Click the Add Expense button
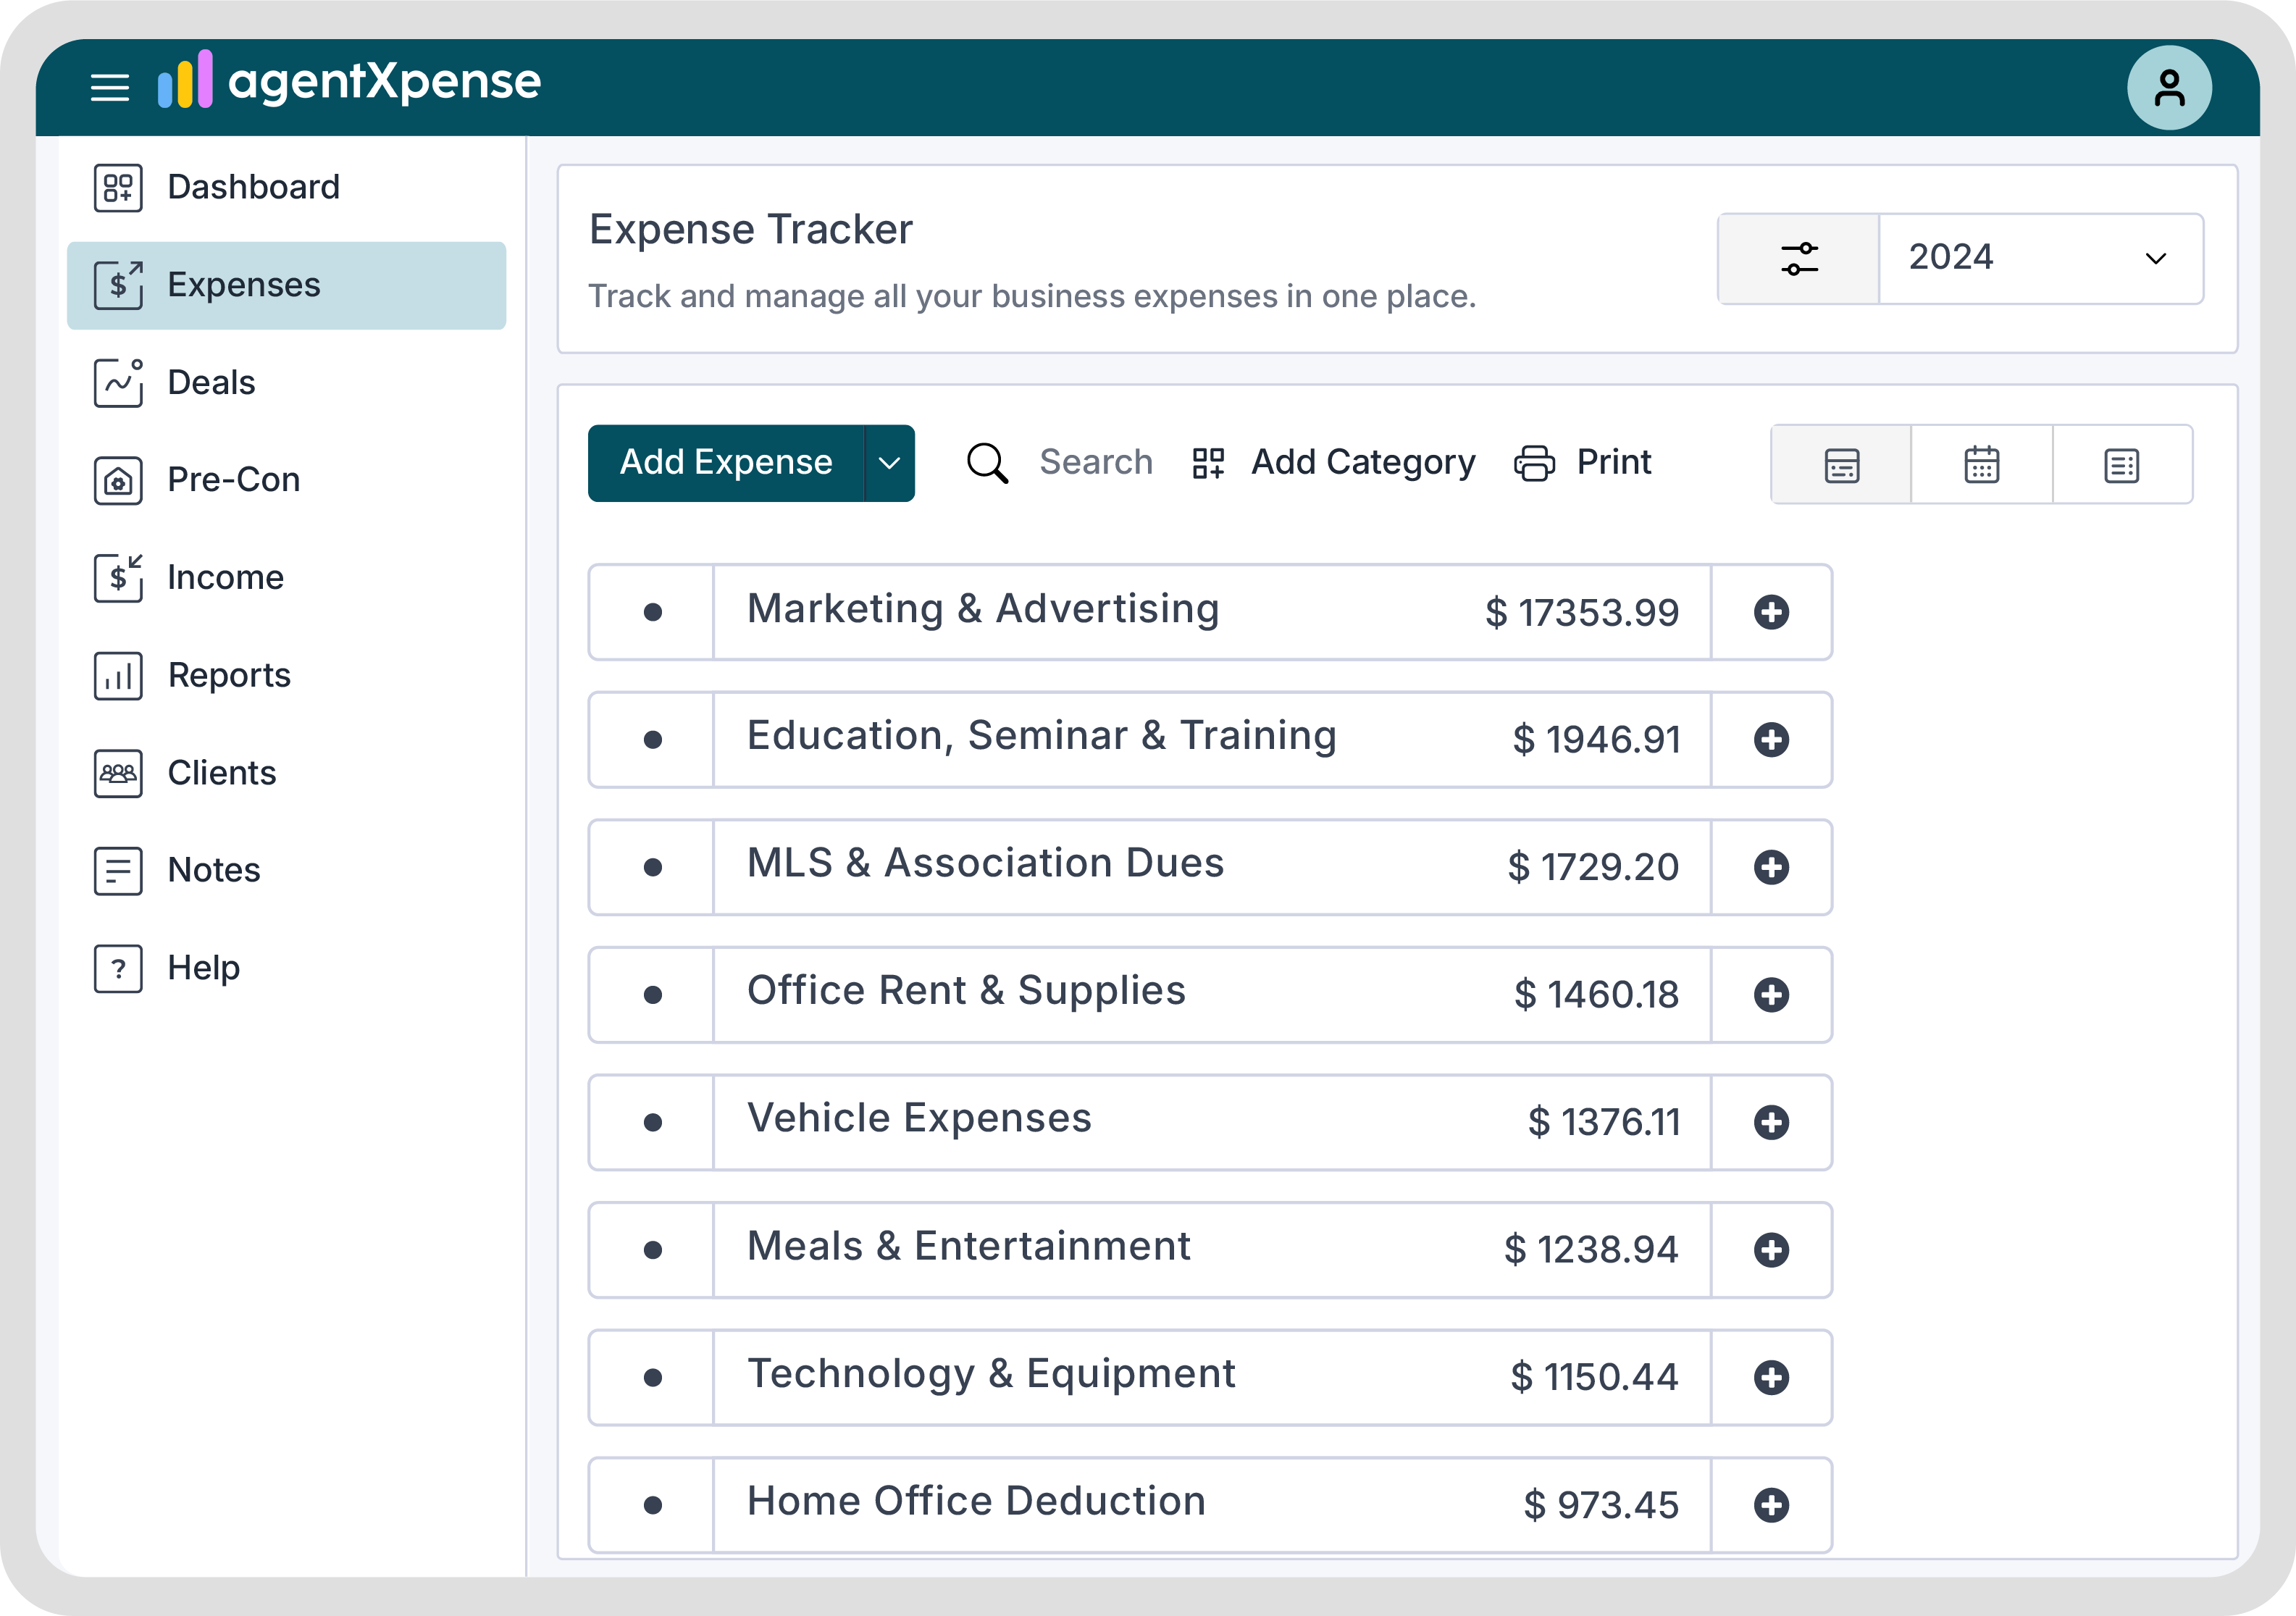2296x1616 pixels. [726, 463]
